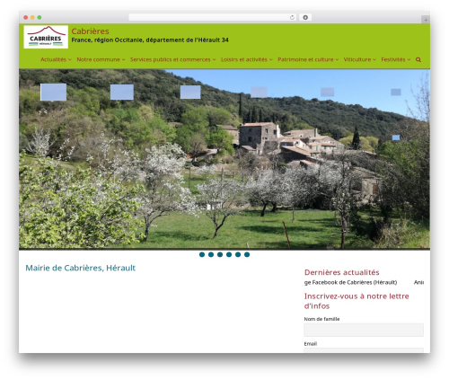Click the browser address bar
Image resolution: width=449 pixels, height=380 pixels.
(x=213, y=17)
